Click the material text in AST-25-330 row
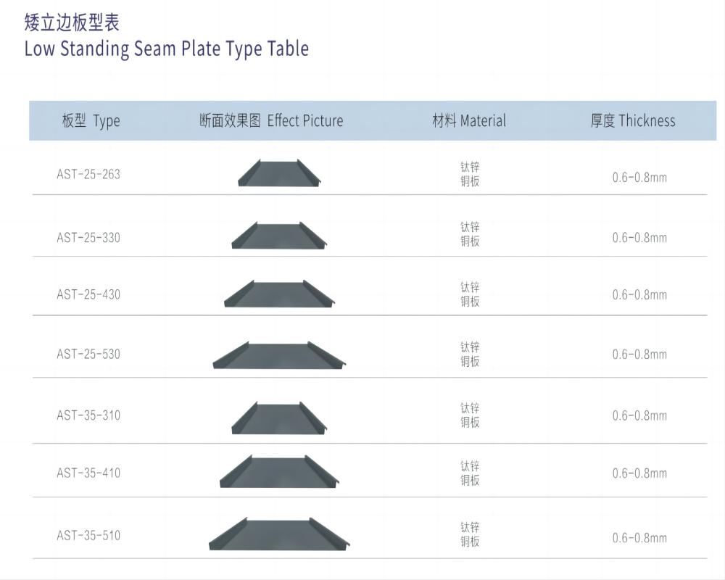 [x=470, y=234]
